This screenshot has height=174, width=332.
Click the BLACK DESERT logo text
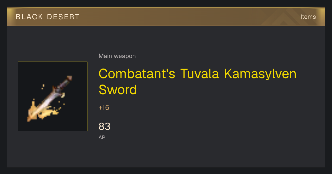pos(48,17)
